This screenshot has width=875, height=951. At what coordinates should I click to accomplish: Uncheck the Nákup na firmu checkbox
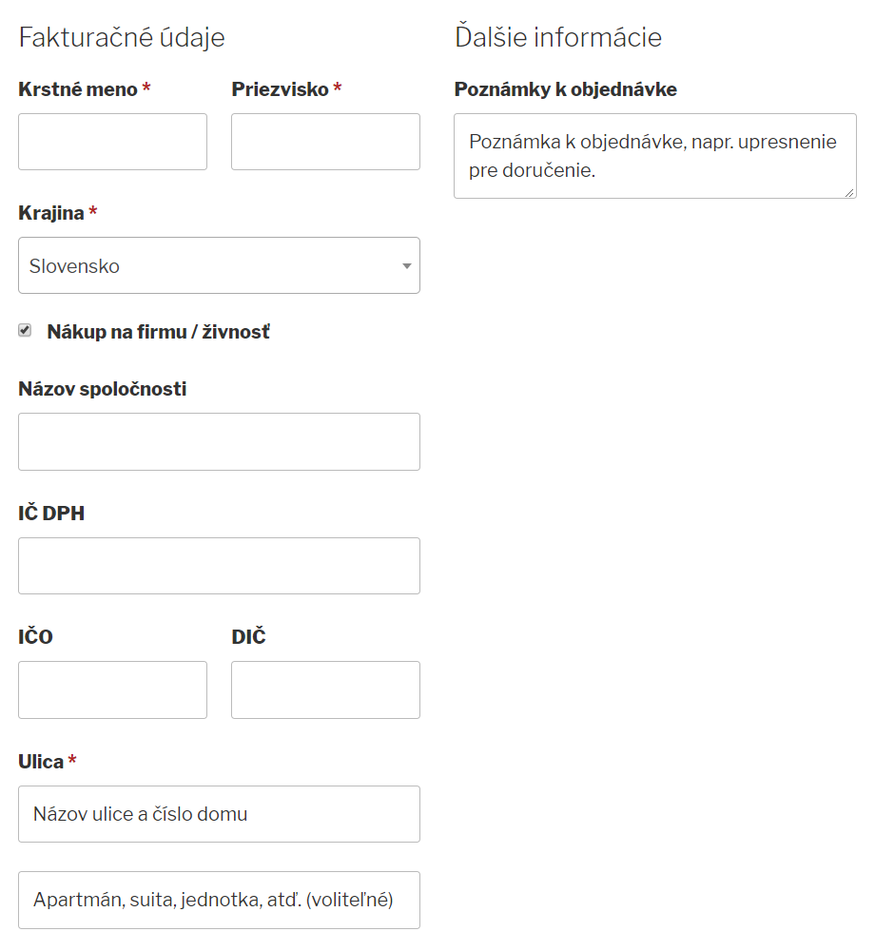(x=26, y=331)
